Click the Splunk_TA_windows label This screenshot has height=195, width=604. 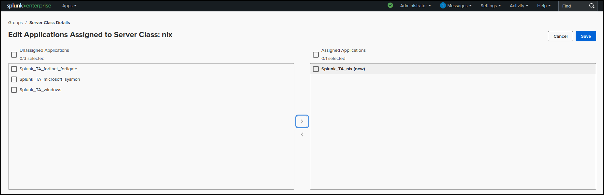point(40,90)
